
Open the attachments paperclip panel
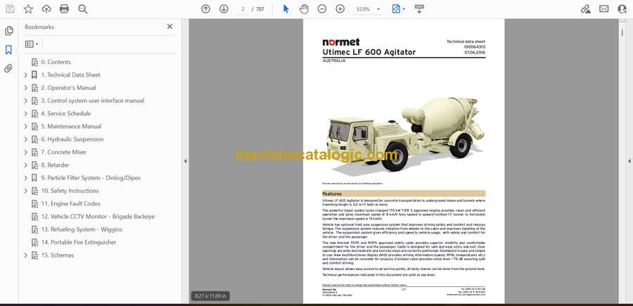pos(9,68)
